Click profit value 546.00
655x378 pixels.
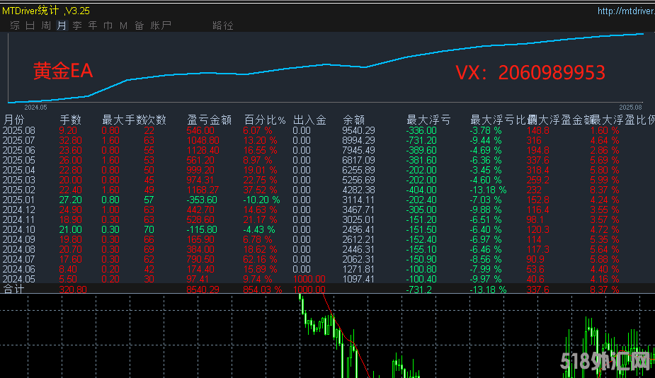tap(200, 130)
